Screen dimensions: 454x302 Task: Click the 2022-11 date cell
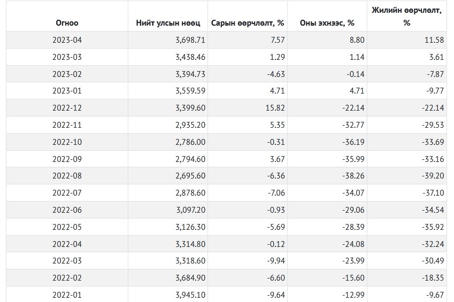[67, 125]
